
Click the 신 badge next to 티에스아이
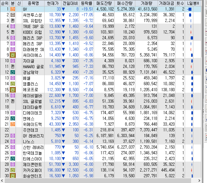pyautogui.click(x=13, y=158)
